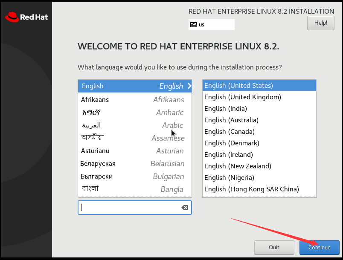Click the Red Hat logo
The width and height of the screenshot is (343, 260).
pyautogui.click(x=26, y=17)
